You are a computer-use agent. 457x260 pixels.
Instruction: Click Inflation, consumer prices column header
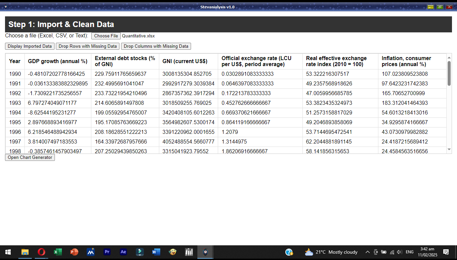[x=412, y=61]
